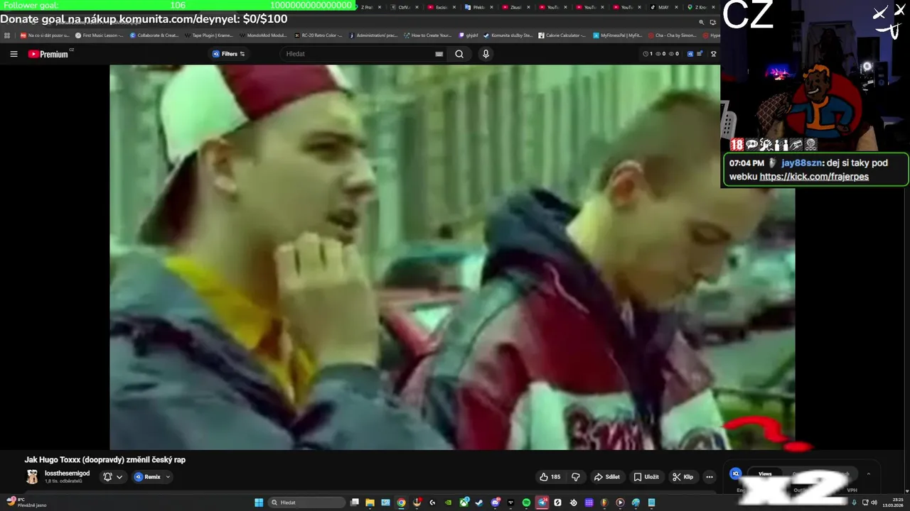The width and height of the screenshot is (910, 511).
Task: Open MondoMod Modul bookmark
Action: click(x=264, y=35)
